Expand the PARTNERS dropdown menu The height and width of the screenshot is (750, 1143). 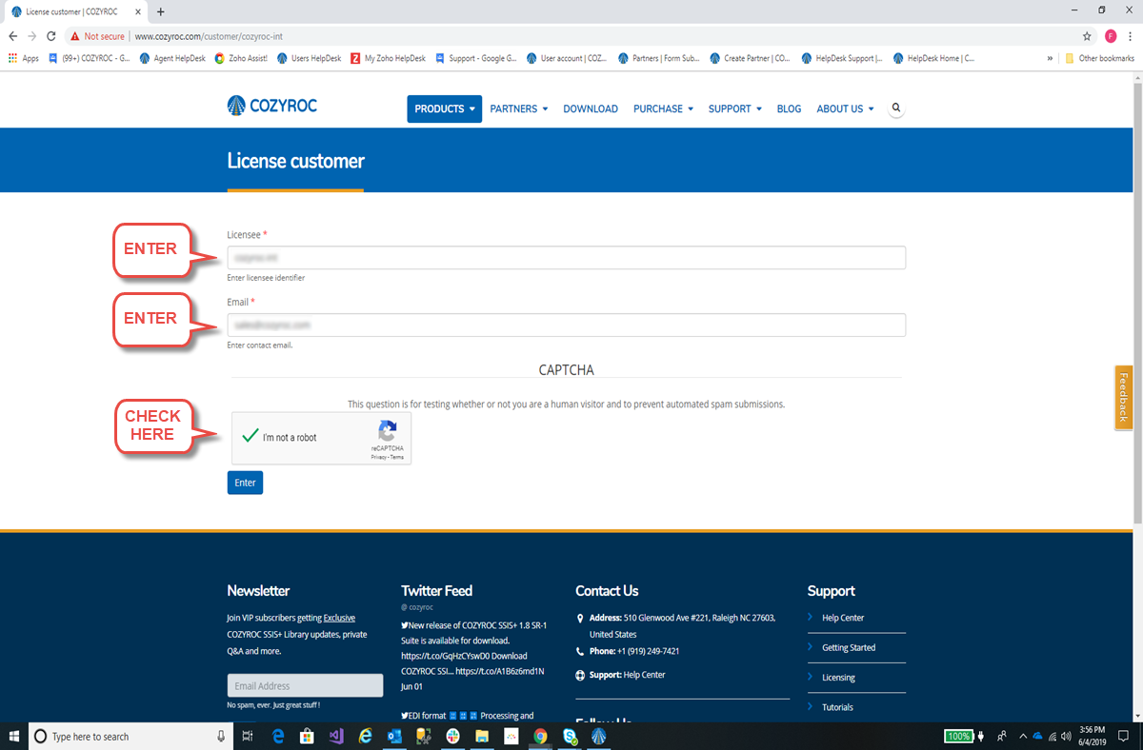click(x=519, y=109)
